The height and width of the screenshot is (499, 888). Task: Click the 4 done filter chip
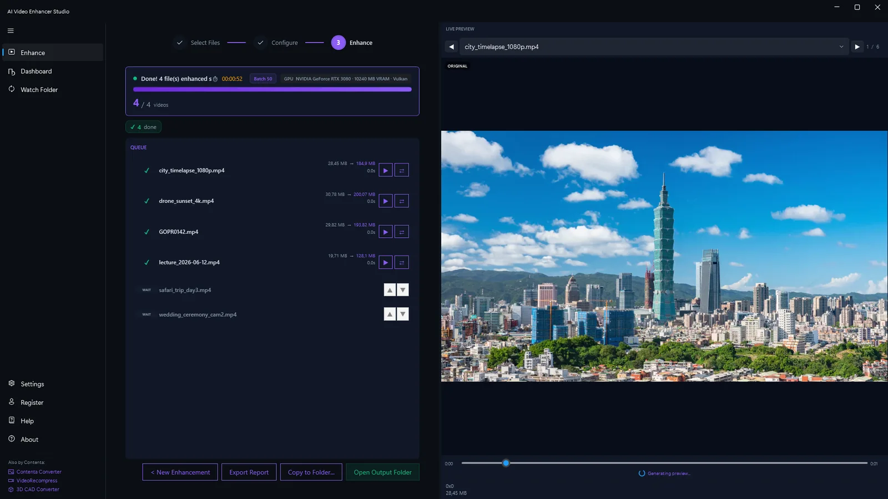tap(143, 127)
